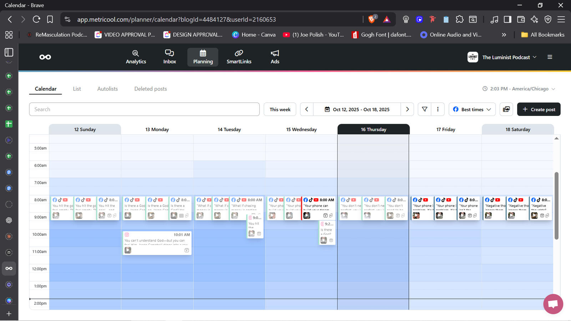Select the 12 Sunday column header

tap(85, 129)
